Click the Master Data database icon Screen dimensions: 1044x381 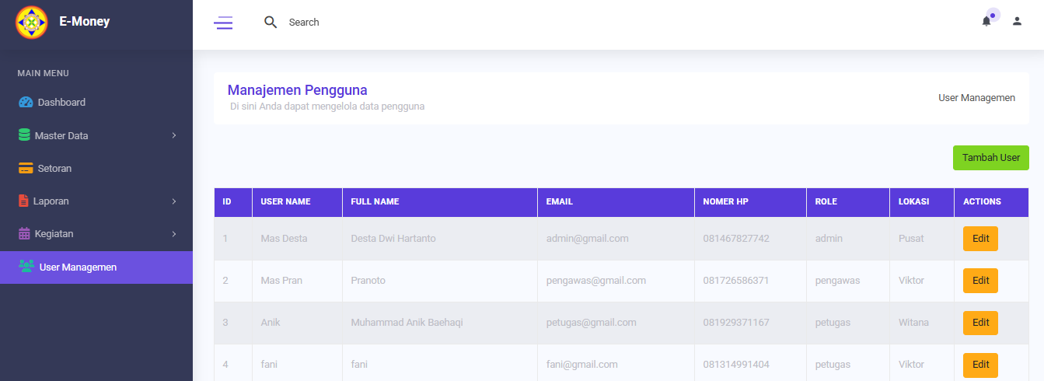[24, 135]
